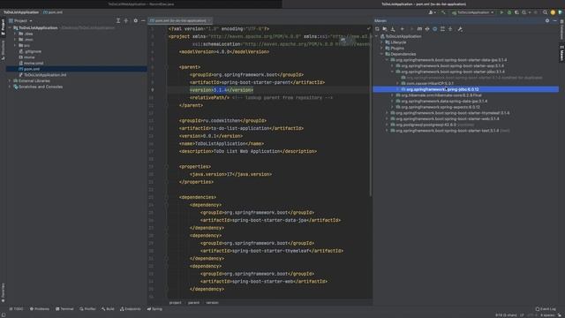Select ToDoListApplication.iml file
Screen dimensions: 565x318
pyautogui.click(x=43, y=74)
